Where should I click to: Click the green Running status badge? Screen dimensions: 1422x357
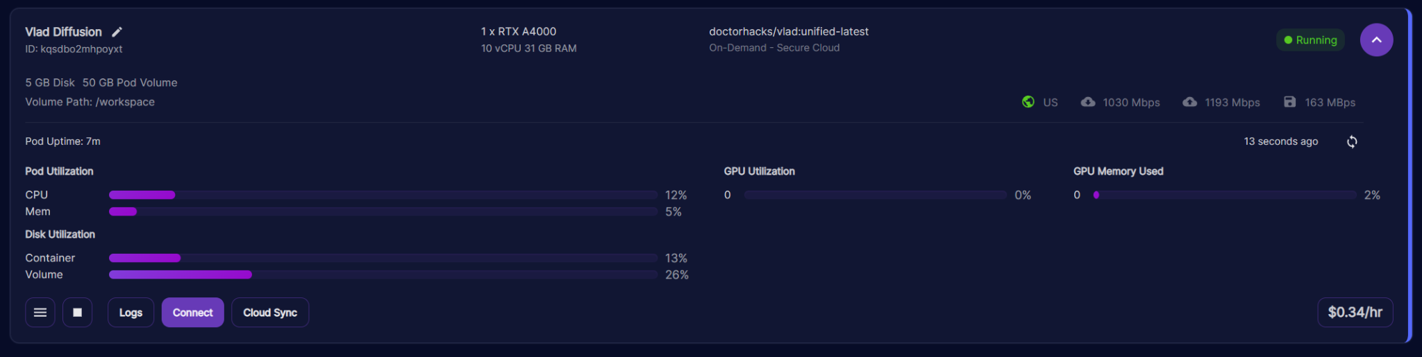(1310, 40)
